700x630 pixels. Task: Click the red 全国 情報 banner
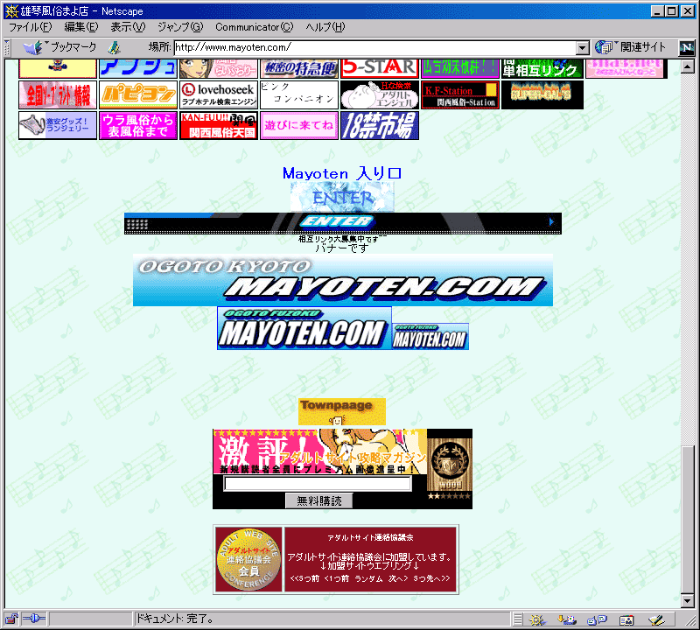click(58, 94)
